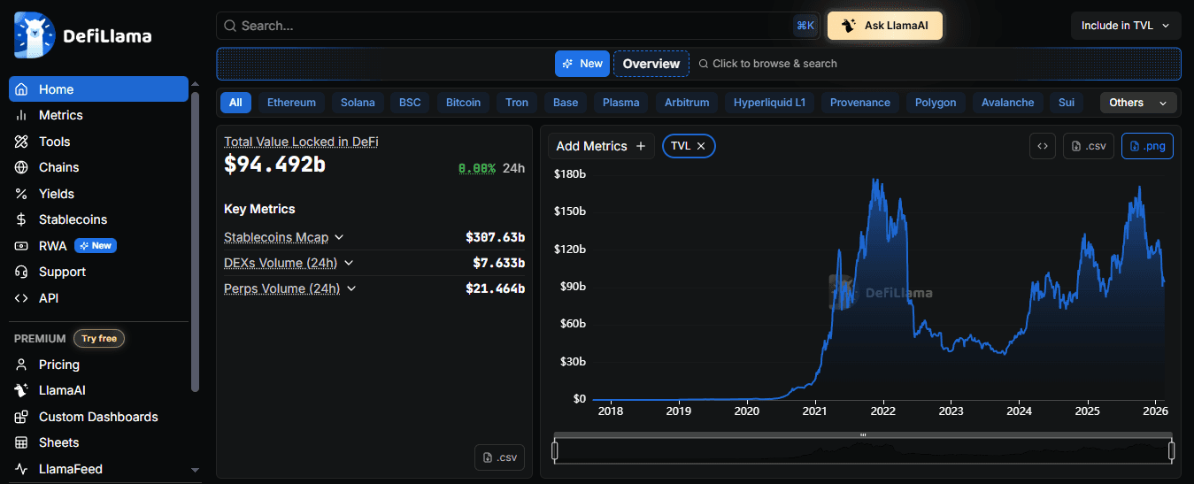This screenshot has width=1194, height=484.
Task: Select the BSC chain tab
Action: (x=410, y=103)
